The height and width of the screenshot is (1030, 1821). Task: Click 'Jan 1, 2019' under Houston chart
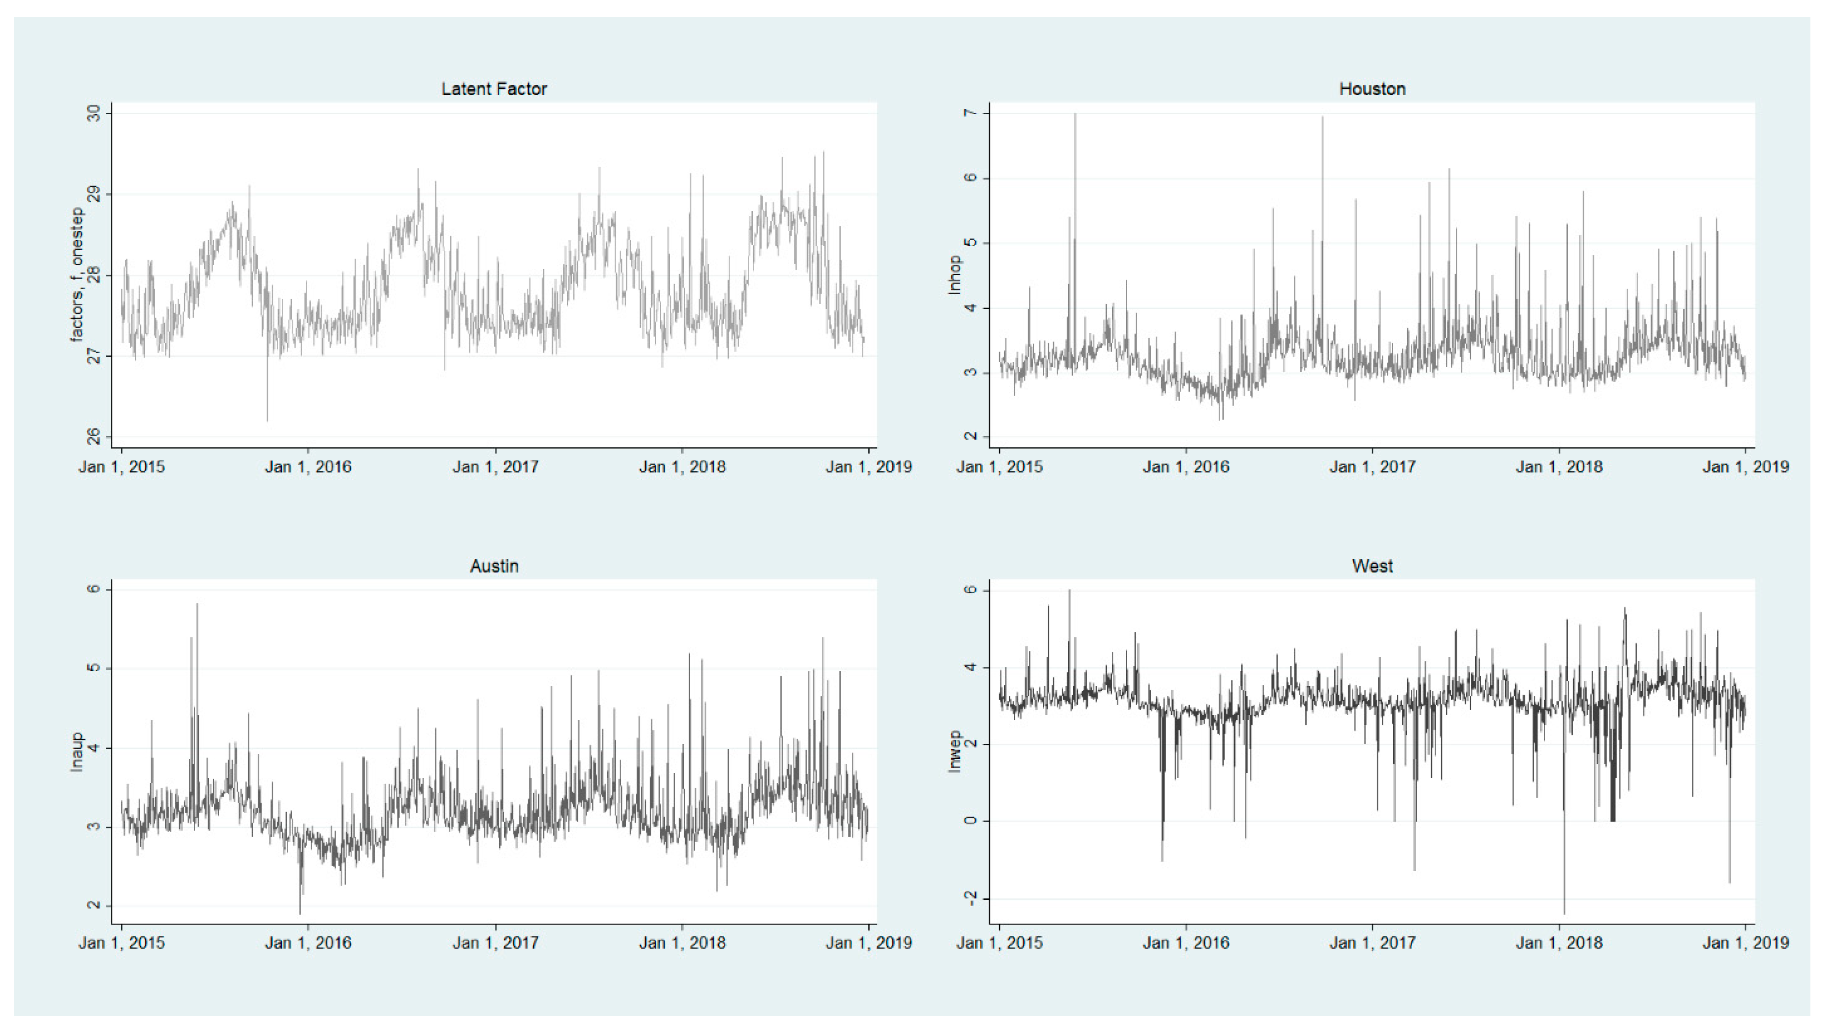coord(1746,467)
